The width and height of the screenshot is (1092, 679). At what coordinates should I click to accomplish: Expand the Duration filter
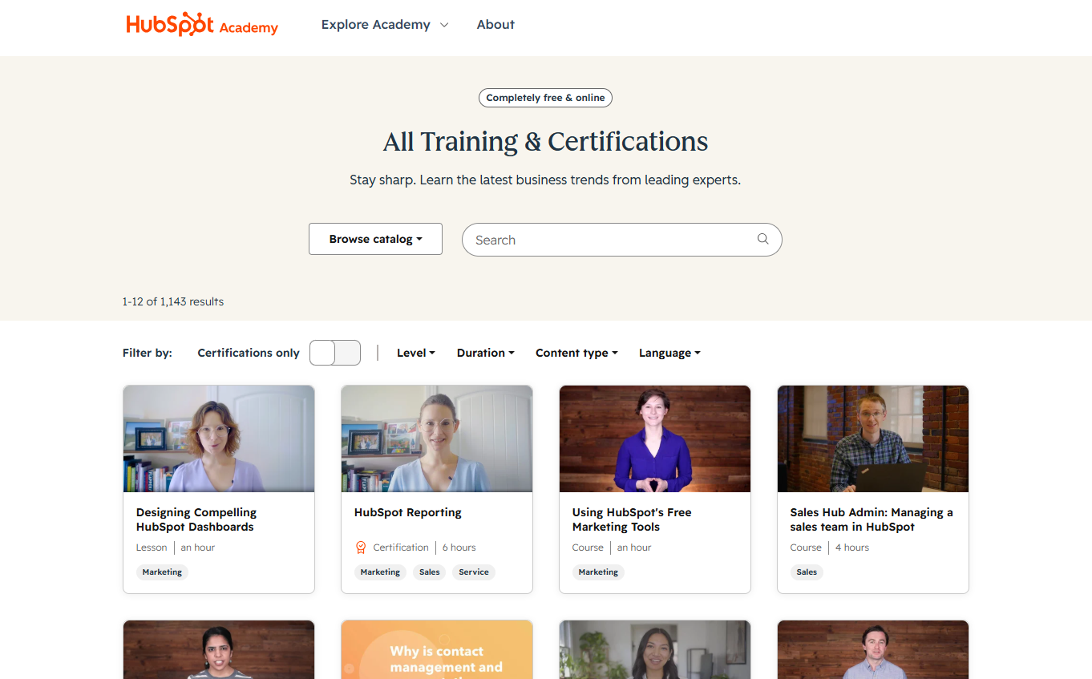tap(486, 353)
